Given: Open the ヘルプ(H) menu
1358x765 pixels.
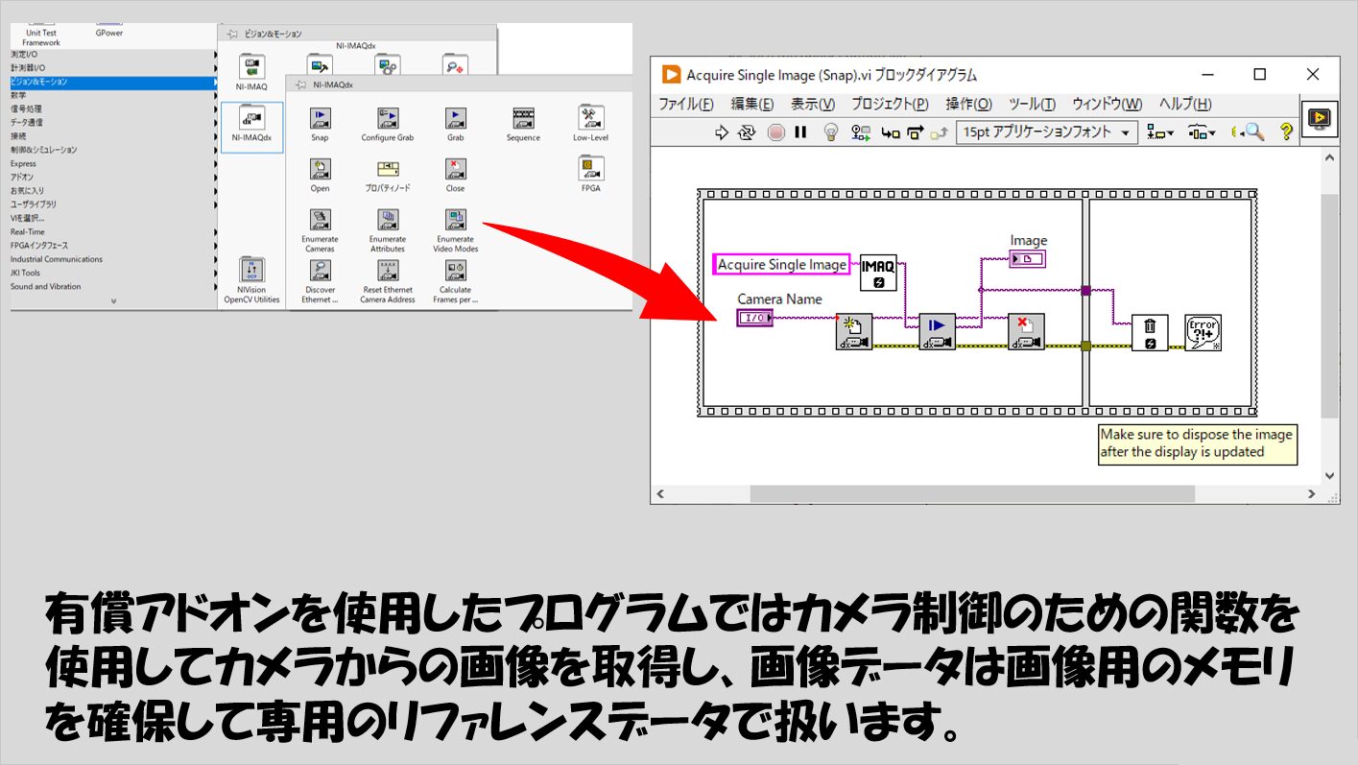Looking at the screenshot, I should point(1185,104).
